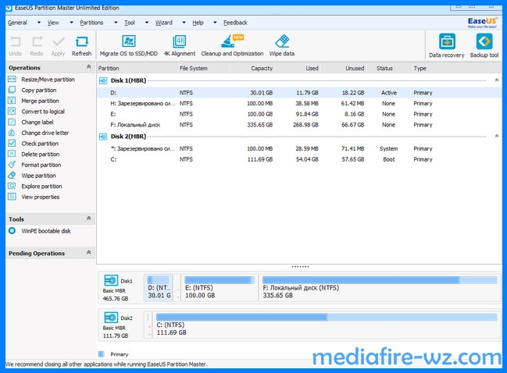Open the Partitions menu
The height and width of the screenshot is (373, 507).
[x=91, y=23]
